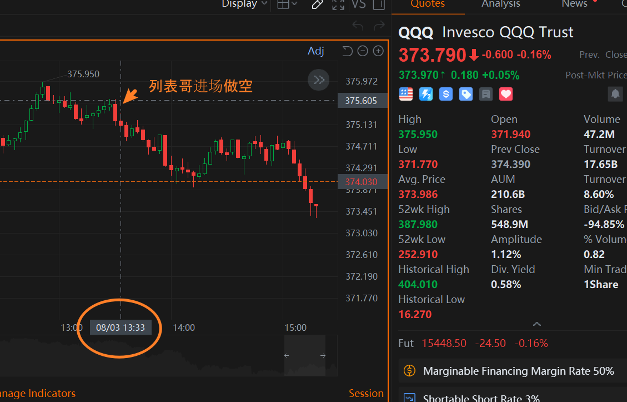This screenshot has height=402, width=627.
Task: Click the 15:00 time axis label
Action: coord(295,327)
